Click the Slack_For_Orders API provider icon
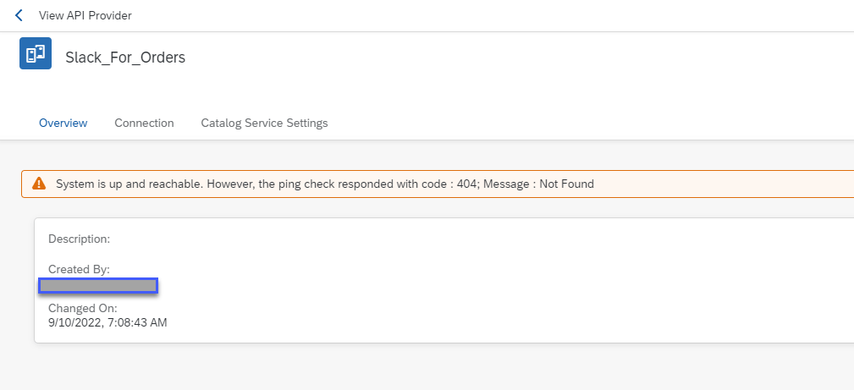 point(36,54)
